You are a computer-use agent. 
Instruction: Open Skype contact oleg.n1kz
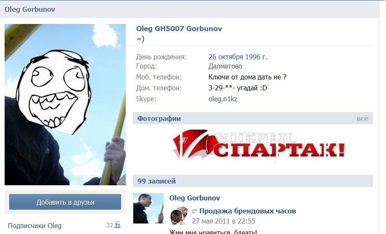pyautogui.click(x=223, y=99)
